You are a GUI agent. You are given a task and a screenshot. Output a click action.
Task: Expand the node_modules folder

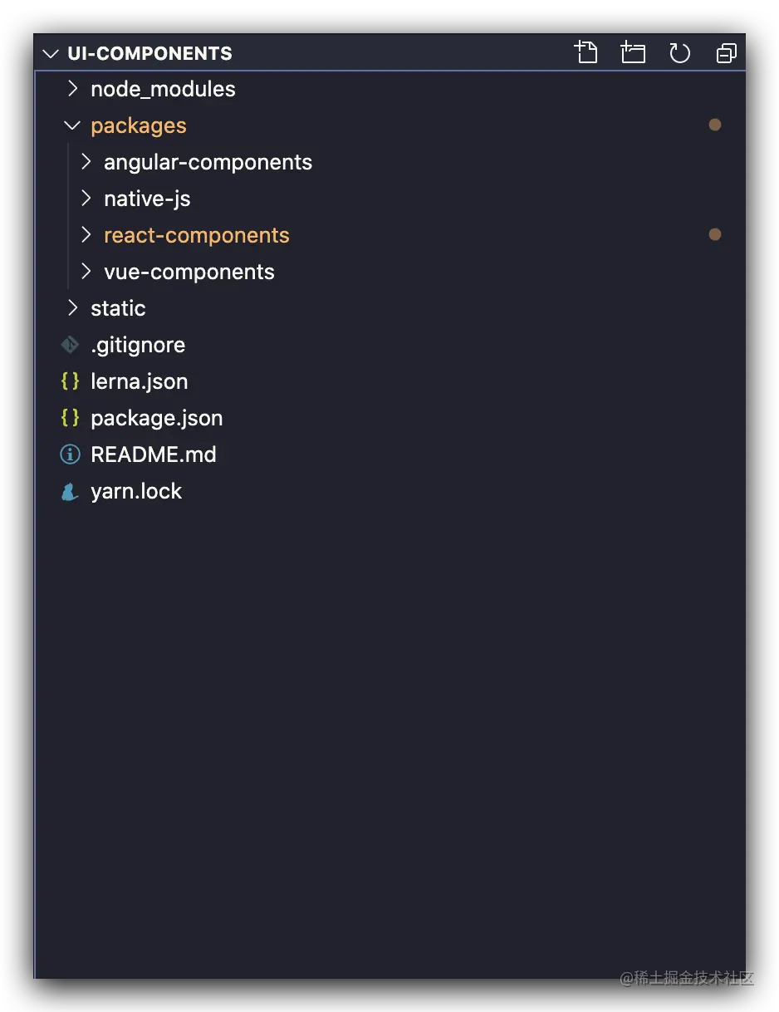(x=72, y=89)
